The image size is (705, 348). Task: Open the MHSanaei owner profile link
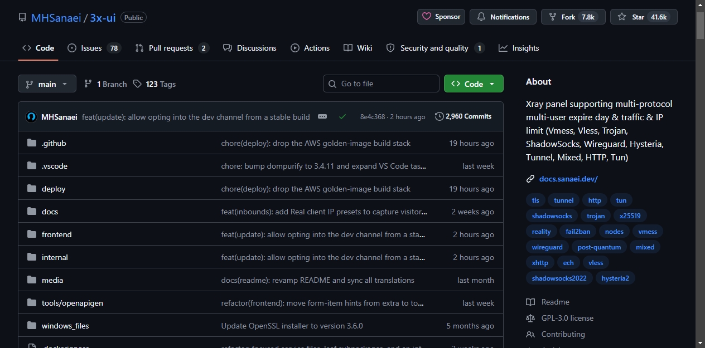click(56, 17)
